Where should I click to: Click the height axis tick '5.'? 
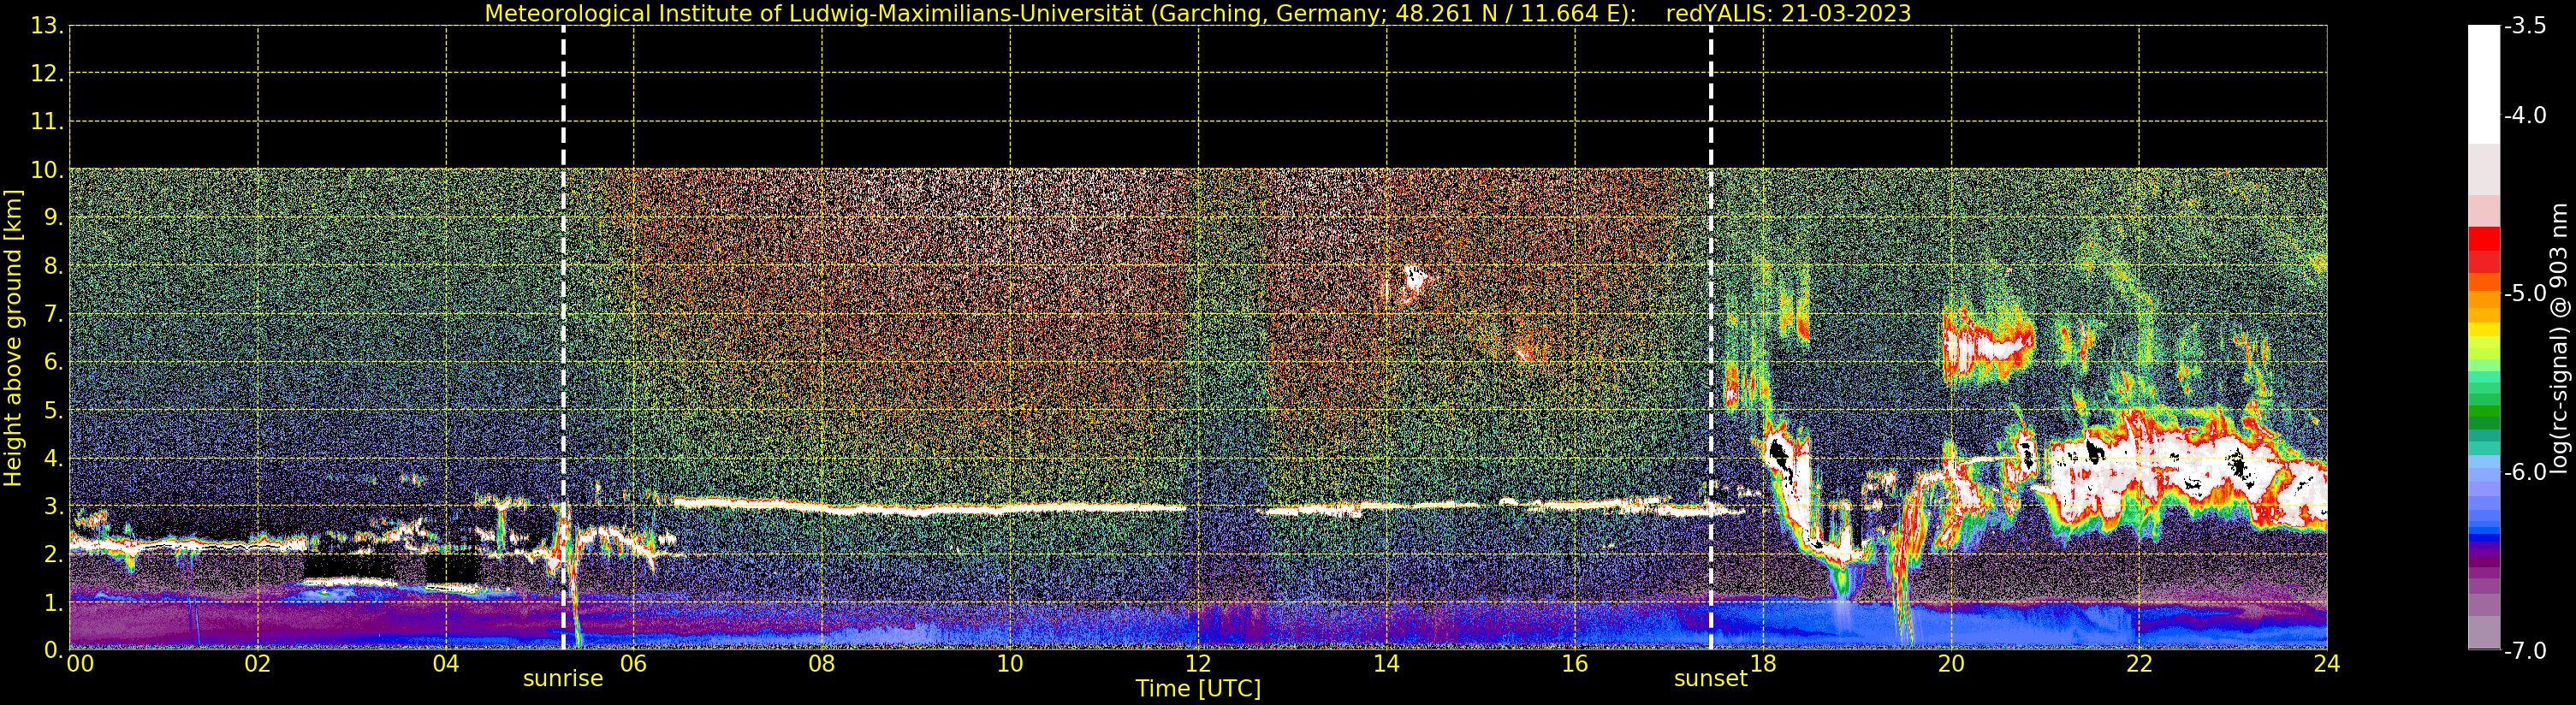(x=54, y=410)
